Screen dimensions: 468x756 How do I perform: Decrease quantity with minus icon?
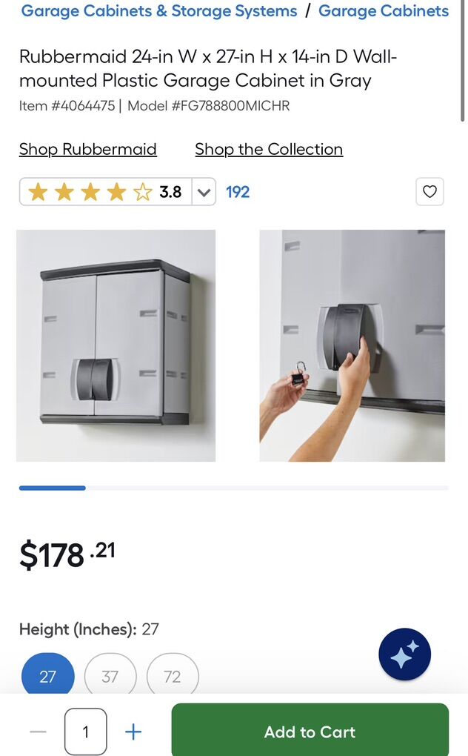tap(38, 732)
